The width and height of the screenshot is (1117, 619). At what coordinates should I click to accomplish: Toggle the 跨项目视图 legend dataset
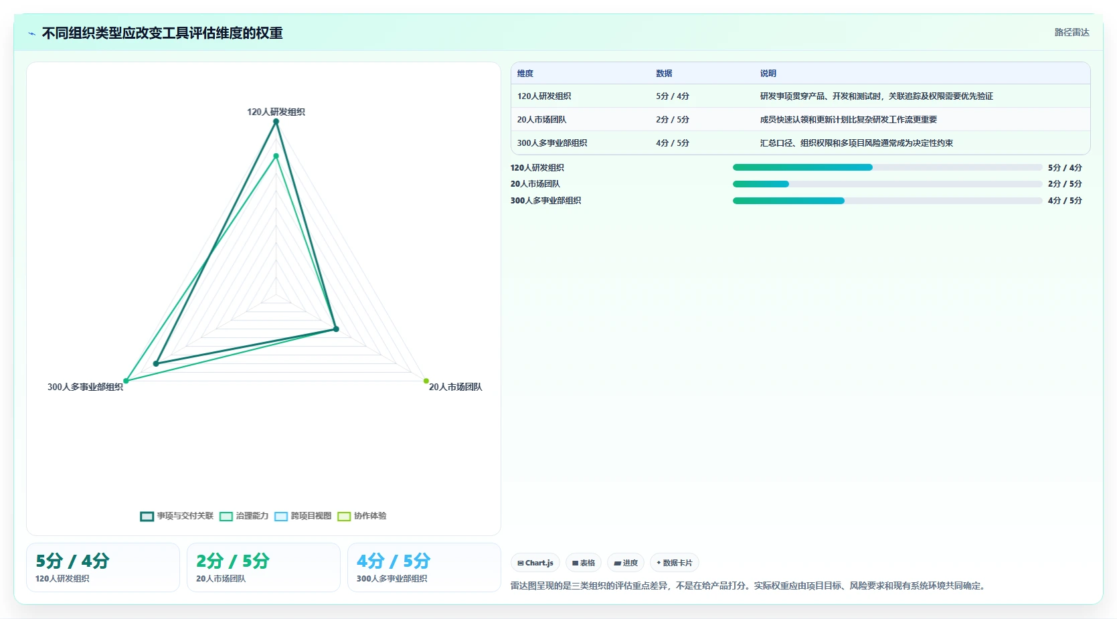[303, 516]
